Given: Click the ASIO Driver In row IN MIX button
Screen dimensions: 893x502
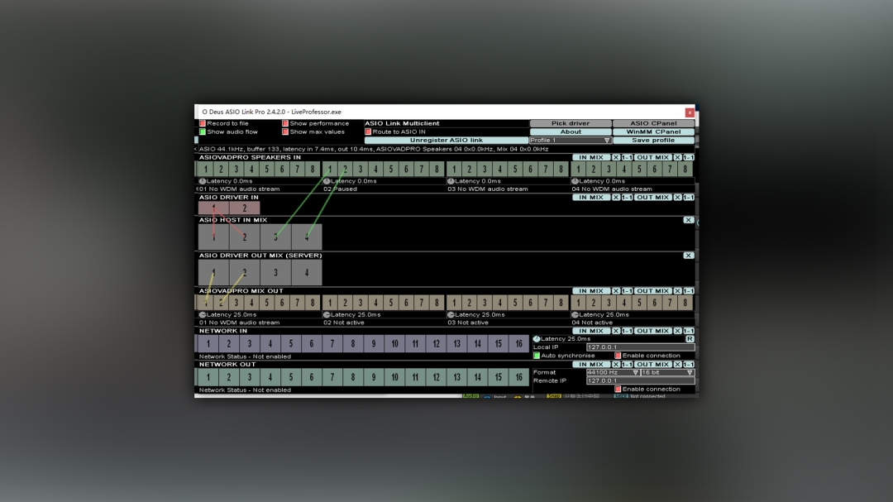Looking at the screenshot, I should point(591,197).
